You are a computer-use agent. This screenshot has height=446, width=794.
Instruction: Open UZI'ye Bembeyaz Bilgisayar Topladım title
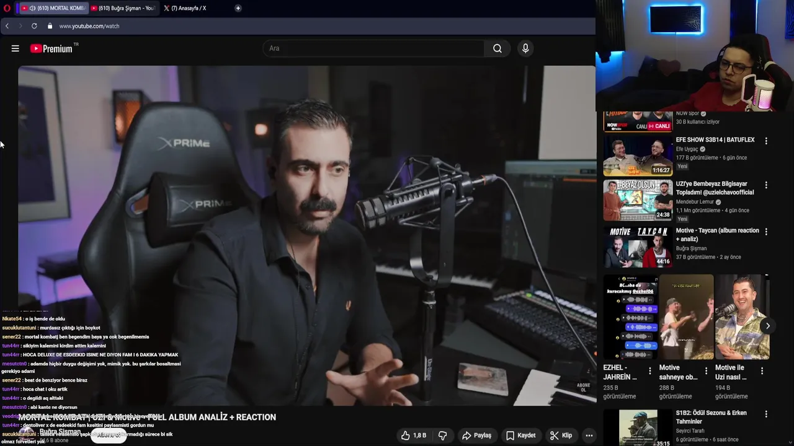(715, 188)
